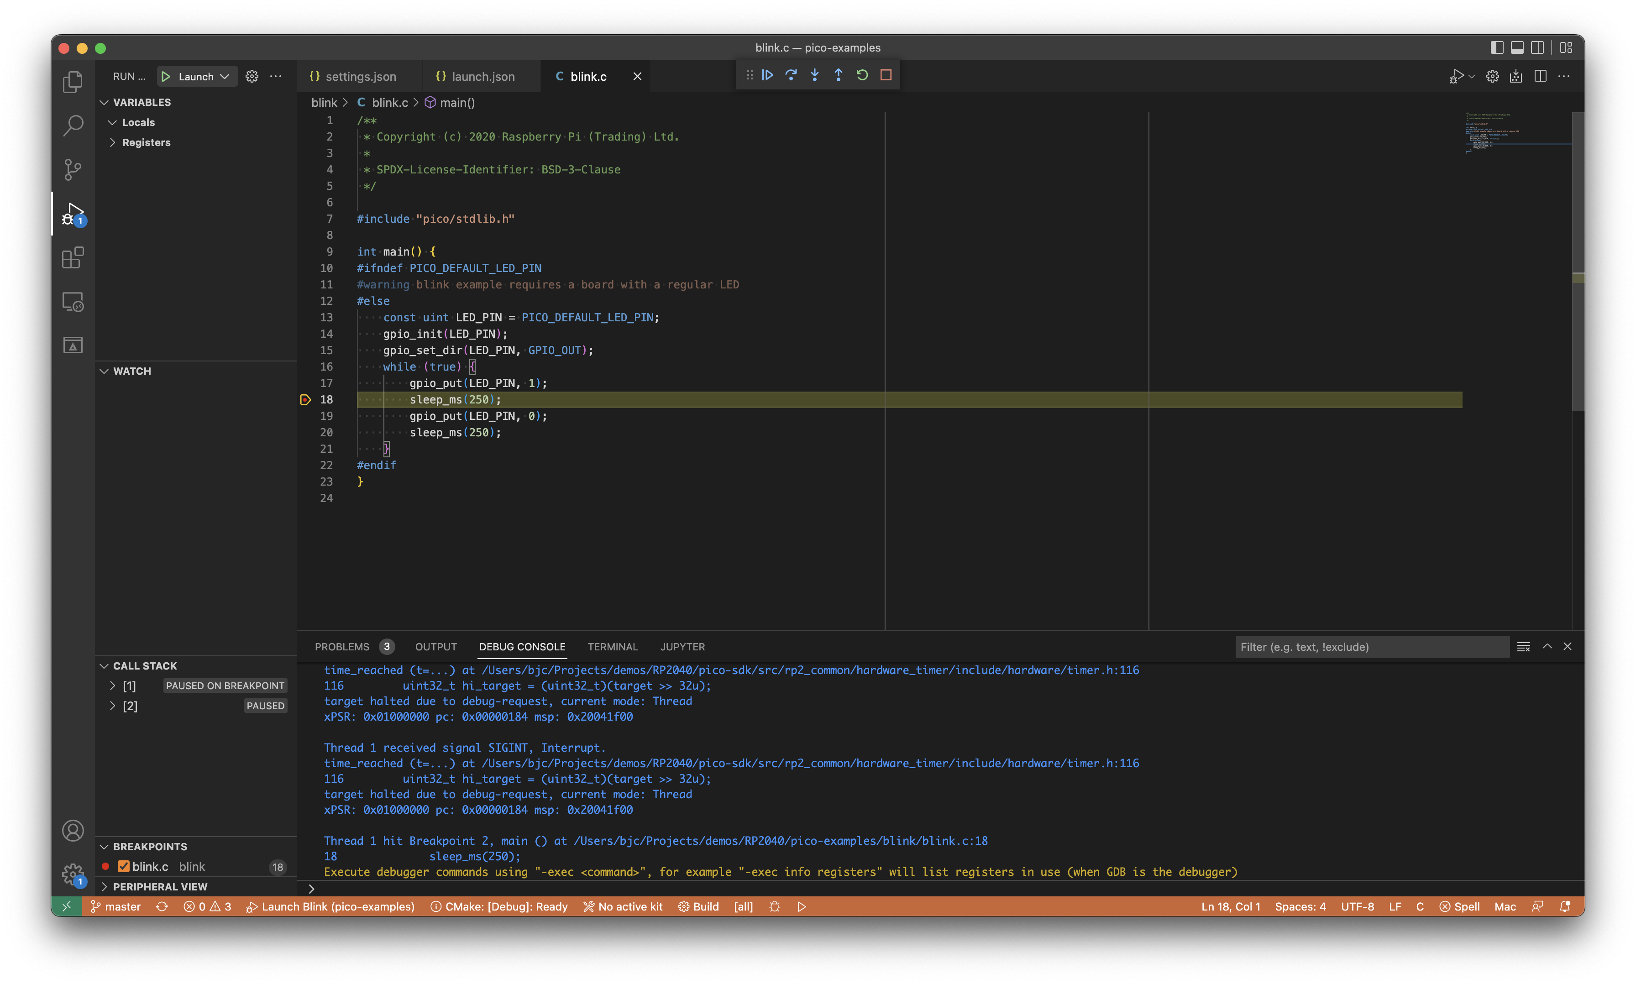This screenshot has height=984, width=1636.
Task: Collapse the WATCH section
Action: tap(104, 372)
